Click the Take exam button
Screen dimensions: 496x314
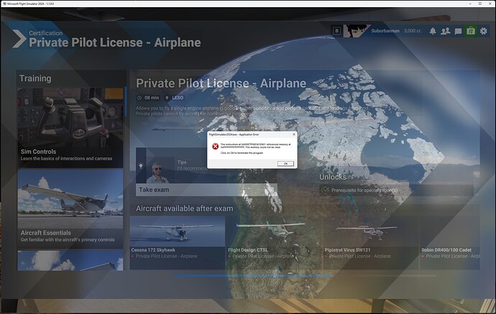click(x=206, y=190)
